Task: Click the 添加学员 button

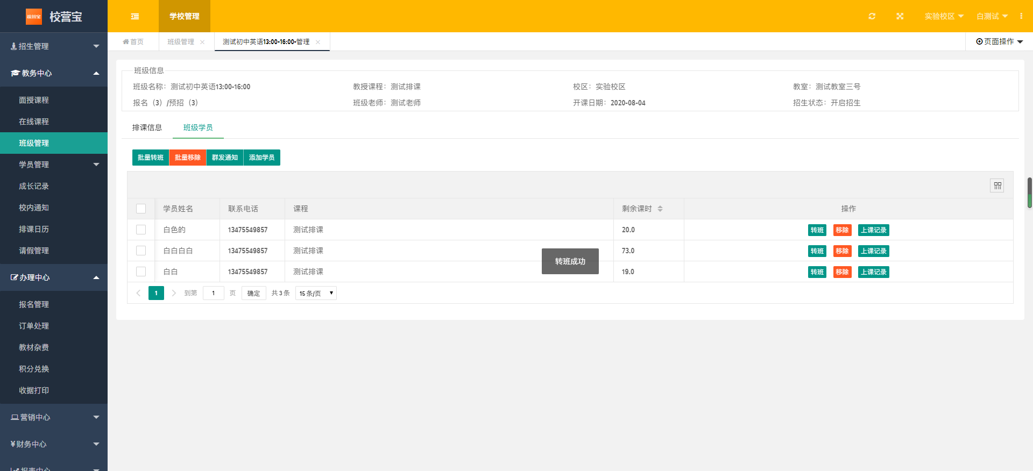Action: [x=262, y=158]
